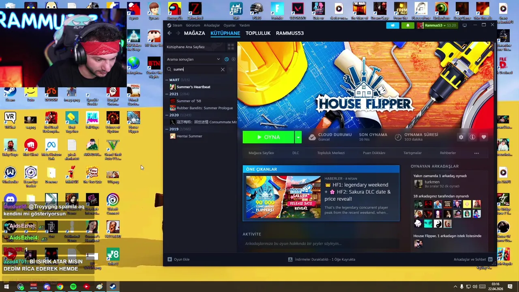Open the Tartışmalar link

pyautogui.click(x=412, y=153)
